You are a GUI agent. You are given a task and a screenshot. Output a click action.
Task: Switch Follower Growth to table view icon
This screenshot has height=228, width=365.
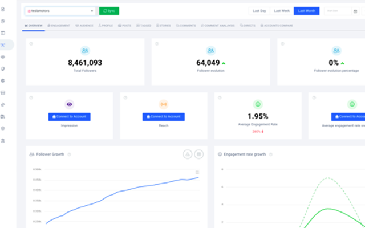click(199, 154)
